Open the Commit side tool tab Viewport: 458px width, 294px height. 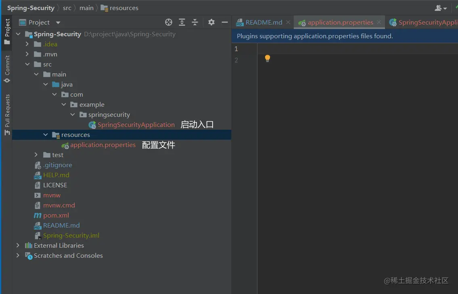coord(7,69)
